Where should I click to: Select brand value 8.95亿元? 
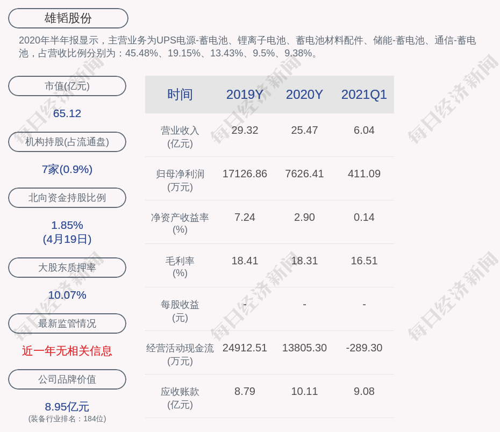tap(67, 407)
